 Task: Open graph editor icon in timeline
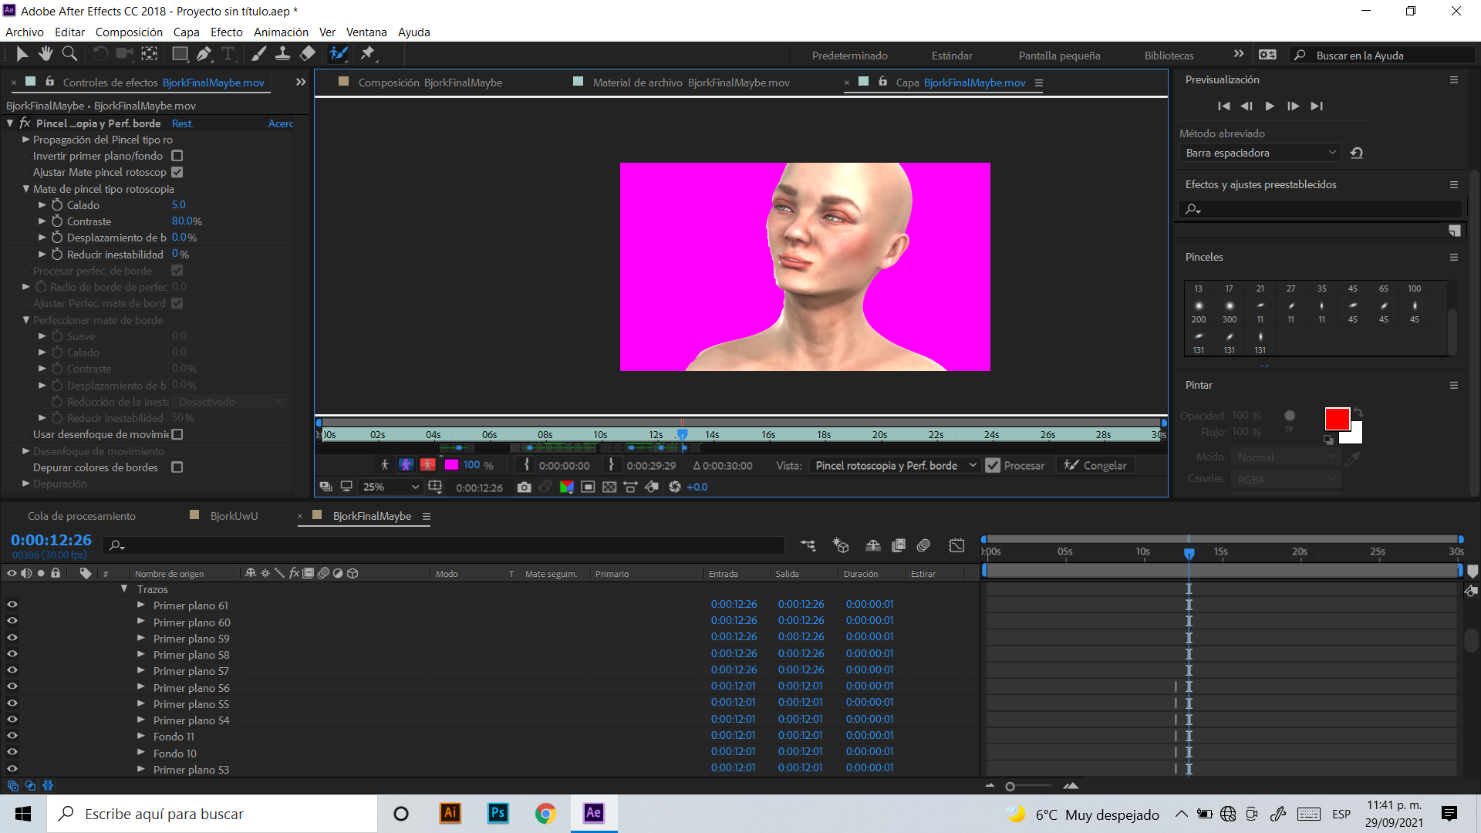(956, 546)
